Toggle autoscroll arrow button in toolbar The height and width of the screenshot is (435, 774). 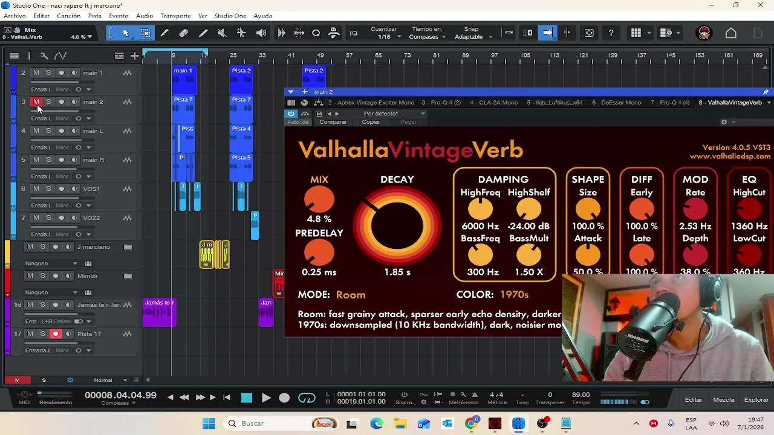click(547, 33)
